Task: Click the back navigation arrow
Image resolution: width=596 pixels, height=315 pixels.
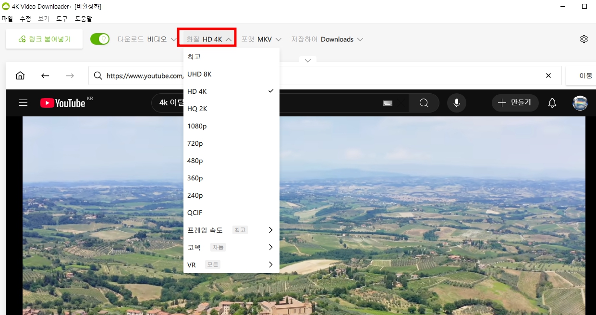Action: tap(45, 75)
